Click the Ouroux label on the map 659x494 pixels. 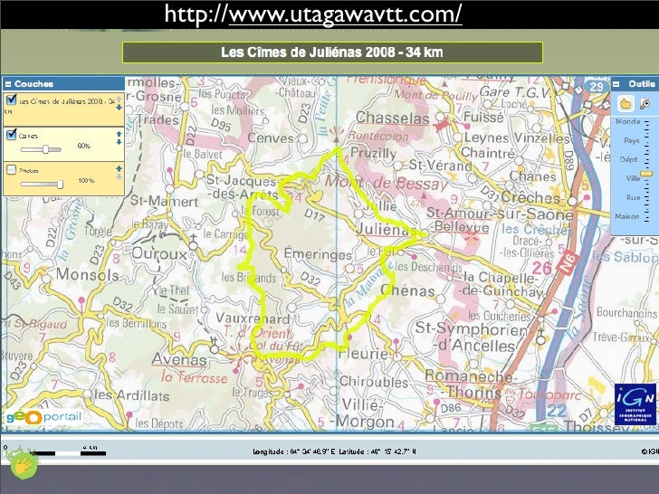pyautogui.click(x=159, y=253)
